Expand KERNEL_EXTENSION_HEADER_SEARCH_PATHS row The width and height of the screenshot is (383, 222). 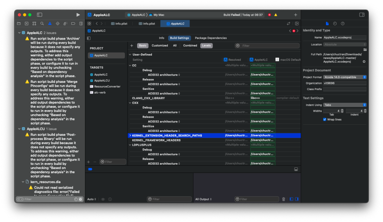coord(130,135)
